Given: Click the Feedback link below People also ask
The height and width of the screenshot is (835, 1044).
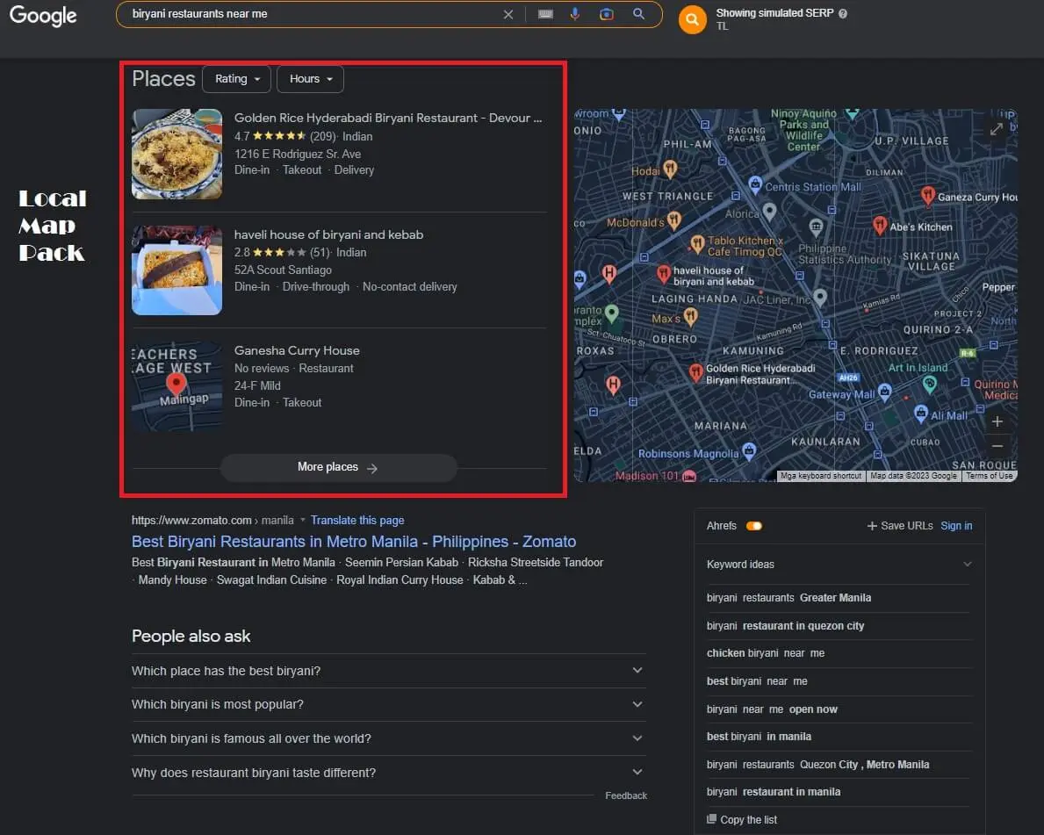Looking at the screenshot, I should click(x=626, y=795).
